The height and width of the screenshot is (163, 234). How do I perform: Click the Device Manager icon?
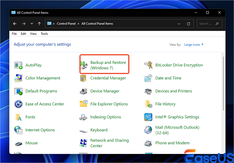point(84,91)
